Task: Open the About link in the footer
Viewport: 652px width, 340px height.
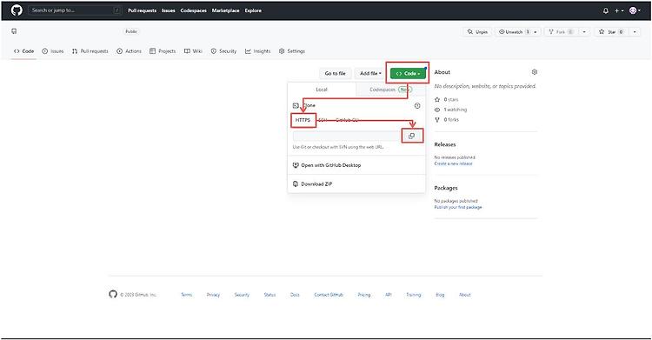Action: point(464,295)
